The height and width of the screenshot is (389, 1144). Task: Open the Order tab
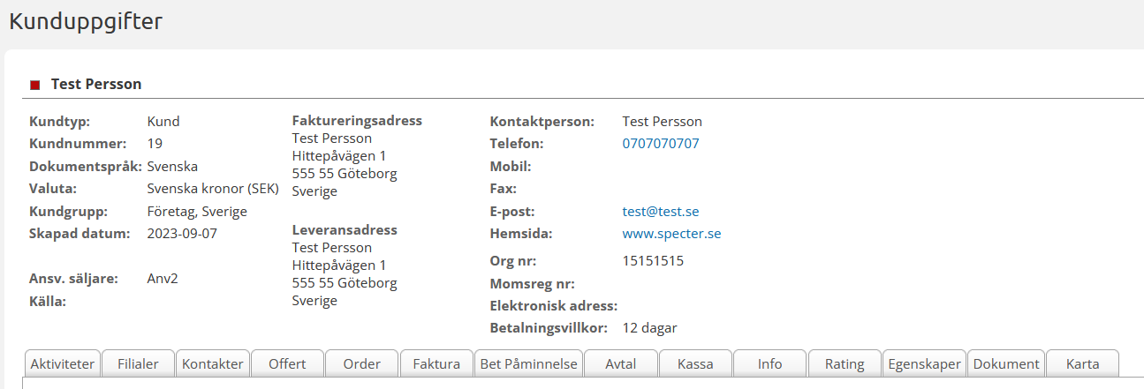(x=361, y=364)
